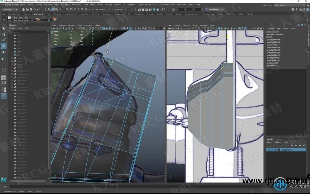Open the Mesh Tools menu
Screen dimensions: 310x194
click(x=76, y=5)
